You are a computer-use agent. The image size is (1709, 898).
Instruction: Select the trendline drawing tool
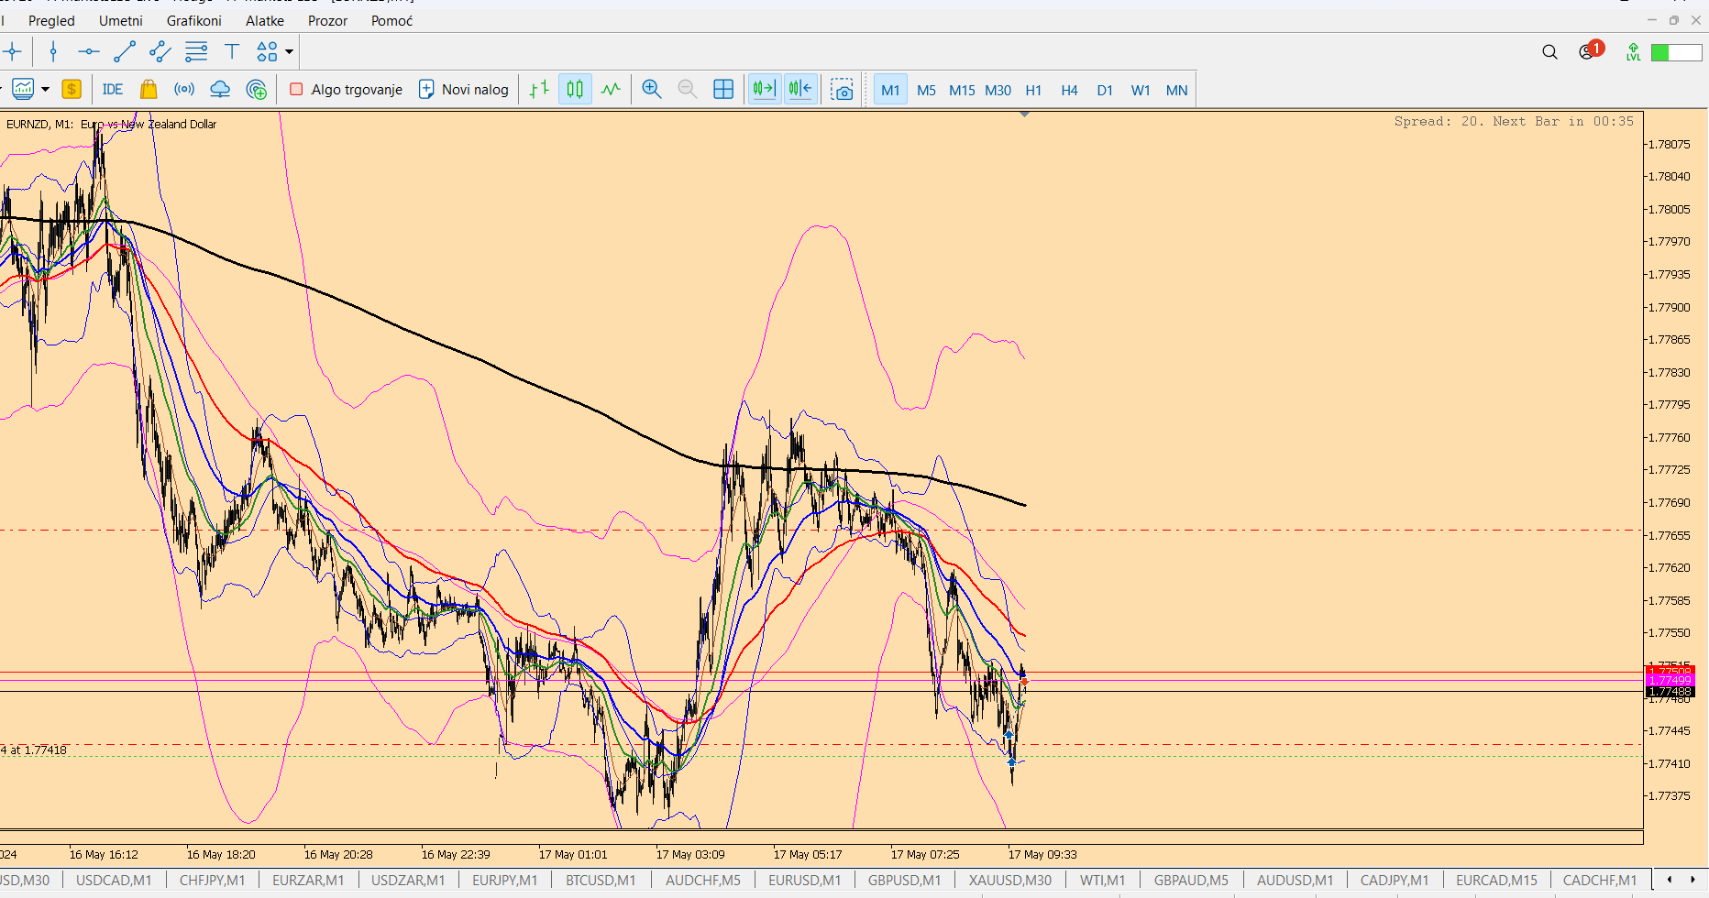click(125, 52)
